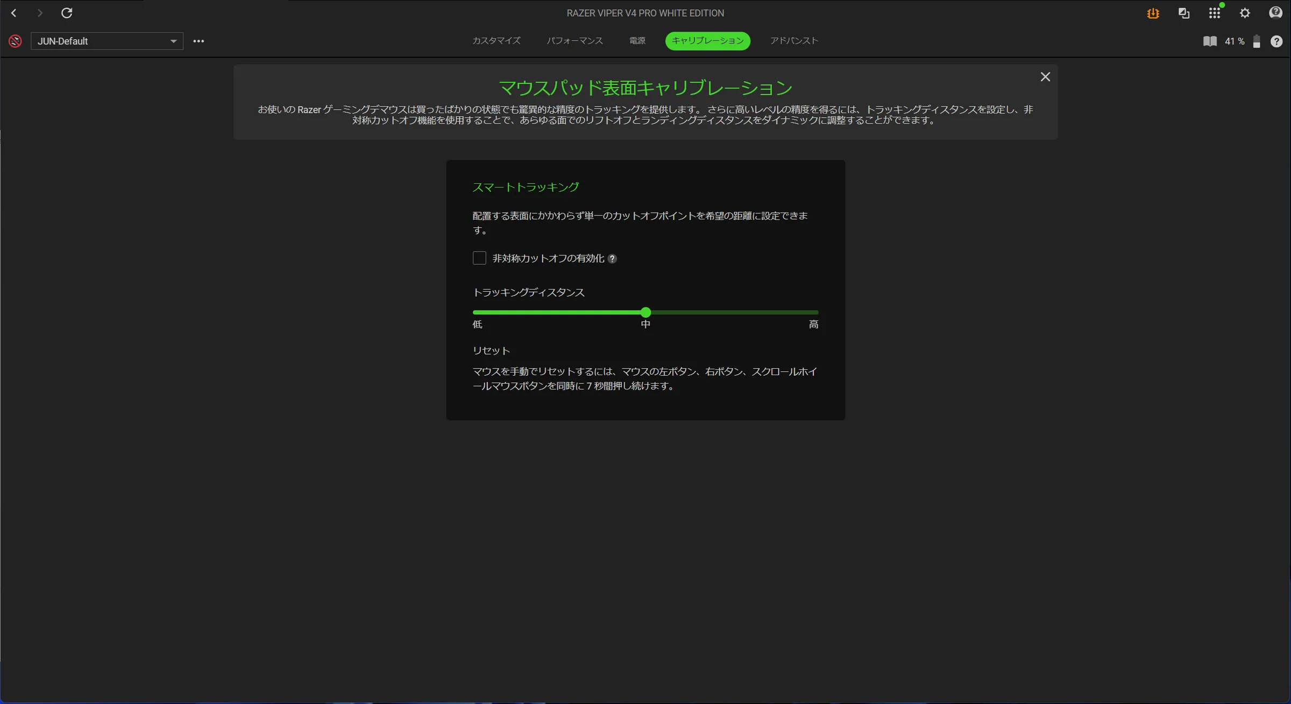Expand the JUN-Default profile dropdown
Screen dimensions: 1291x704
107,41
